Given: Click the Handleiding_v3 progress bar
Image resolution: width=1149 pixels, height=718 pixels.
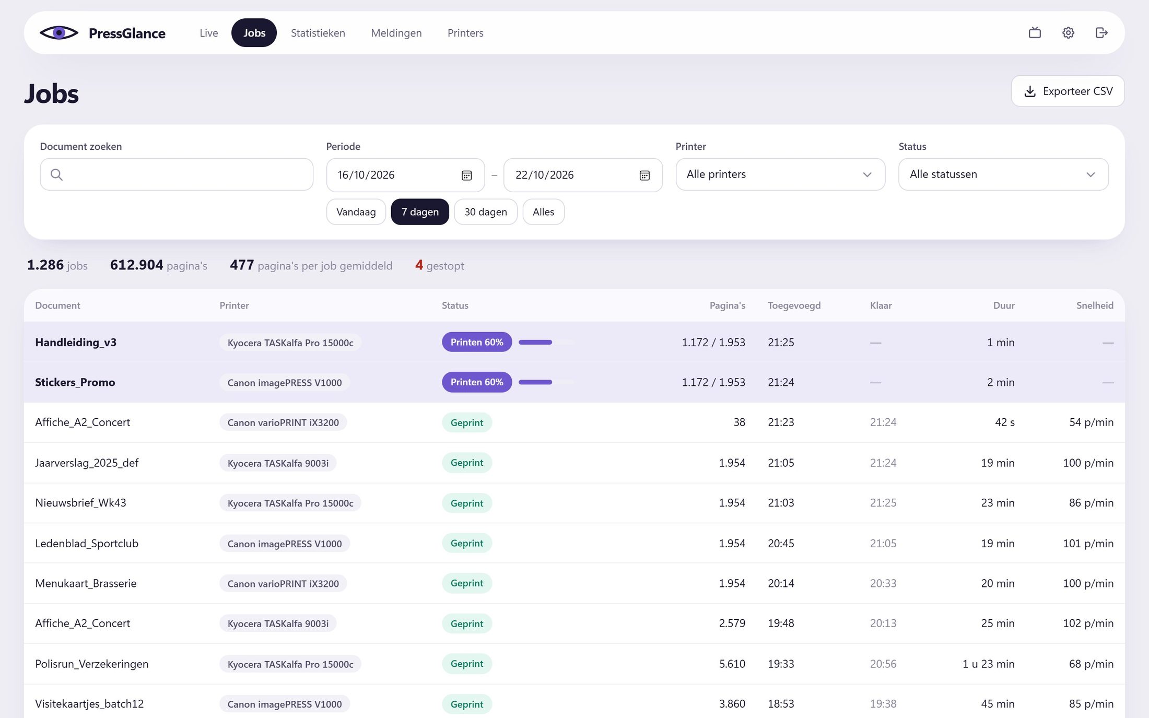Looking at the screenshot, I should tap(546, 342).
